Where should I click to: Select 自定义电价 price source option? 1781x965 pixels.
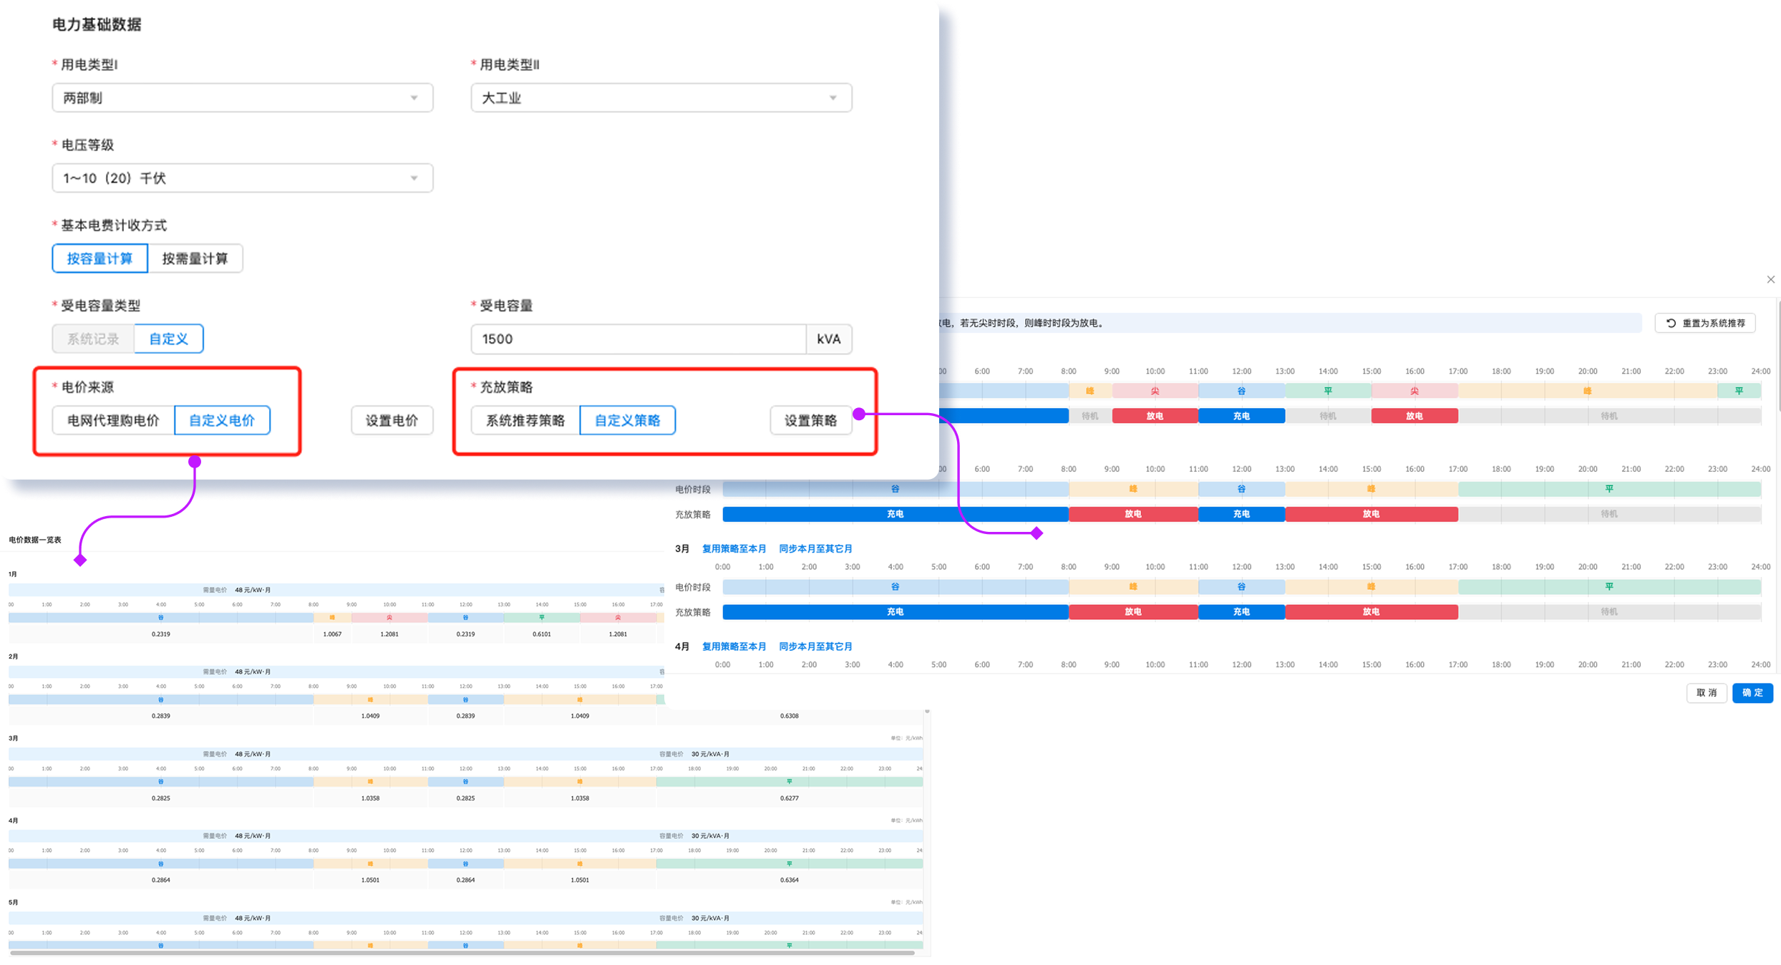[222, 420]
